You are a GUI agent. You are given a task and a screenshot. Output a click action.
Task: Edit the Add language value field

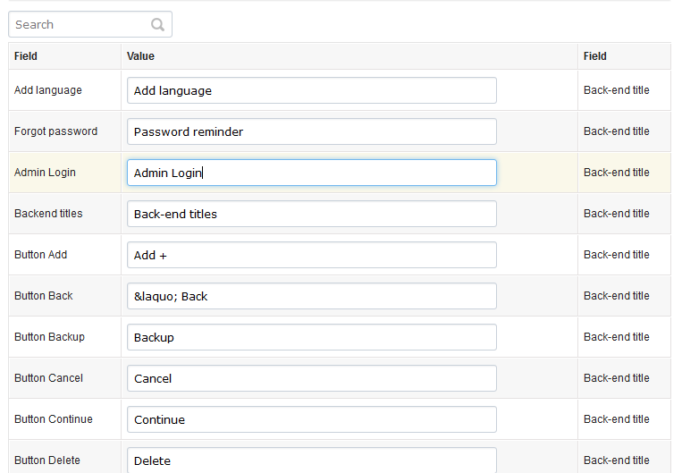pyautogui.click(x=311, y=90)
